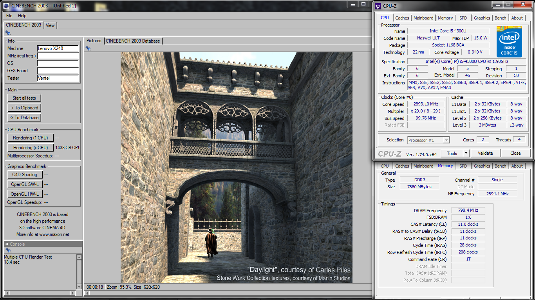The width and height of the screenshot is (535, 300).
Task: Select the Pictures tab
Action: pos(94,41)
